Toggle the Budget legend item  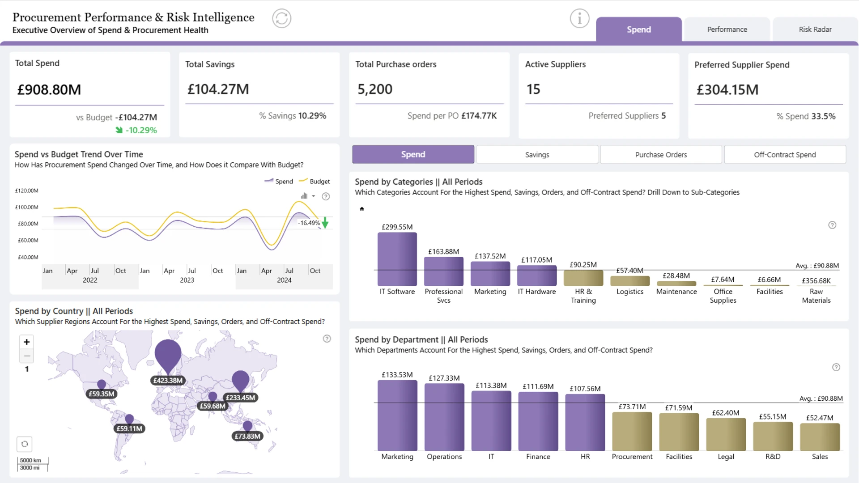315,181
